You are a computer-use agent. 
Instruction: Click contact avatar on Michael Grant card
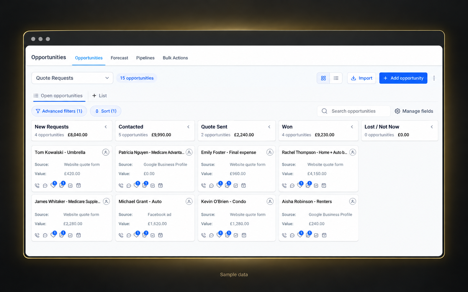point(189,201)
